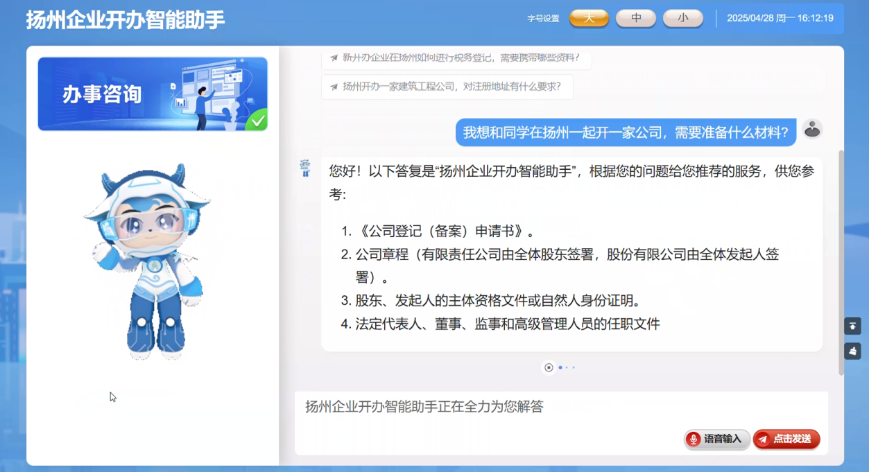Click the broom clear-chat icon
869x472 pixels.
coord(852,351)
